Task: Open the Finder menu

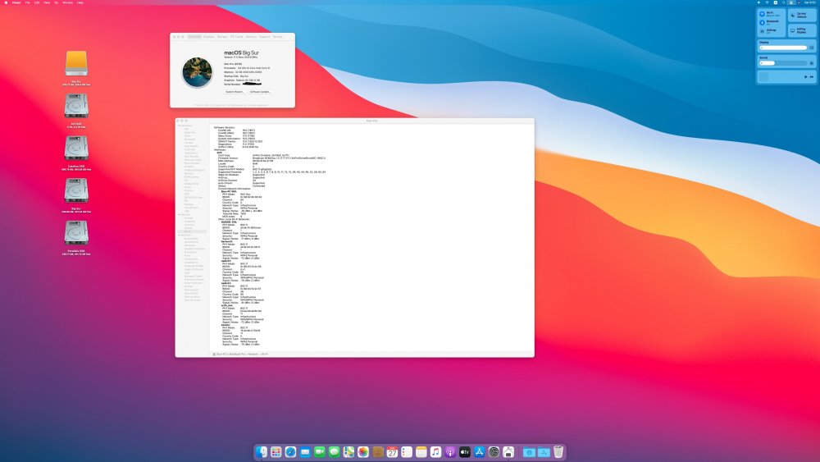Action: [x=16, y=2]
